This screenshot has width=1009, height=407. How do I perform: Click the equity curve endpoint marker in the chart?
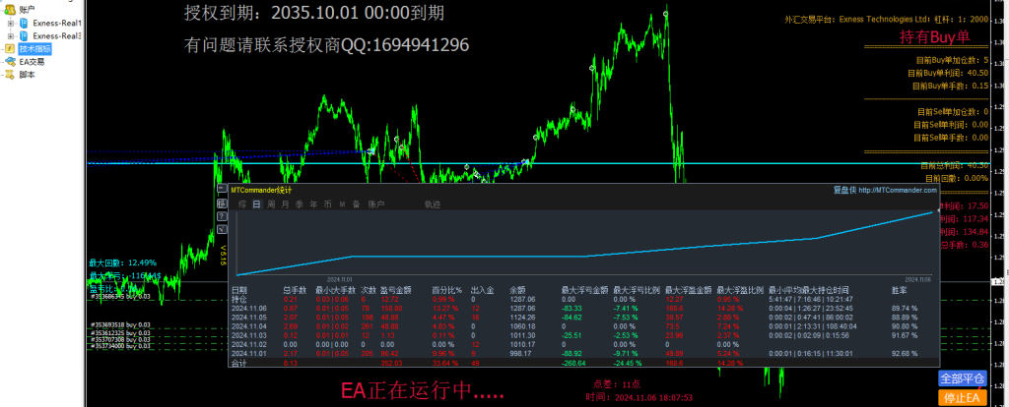[937, 210]
